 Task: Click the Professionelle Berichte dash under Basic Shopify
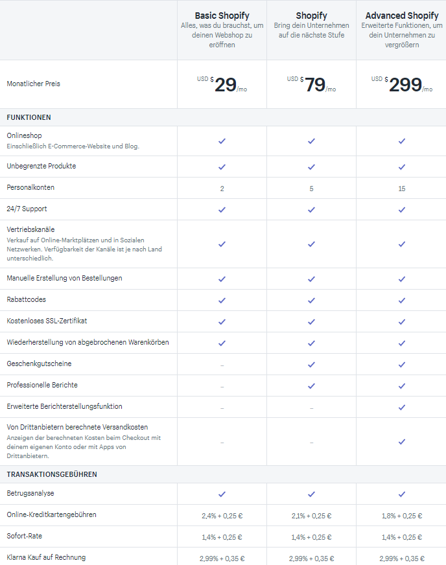point(222,387)
